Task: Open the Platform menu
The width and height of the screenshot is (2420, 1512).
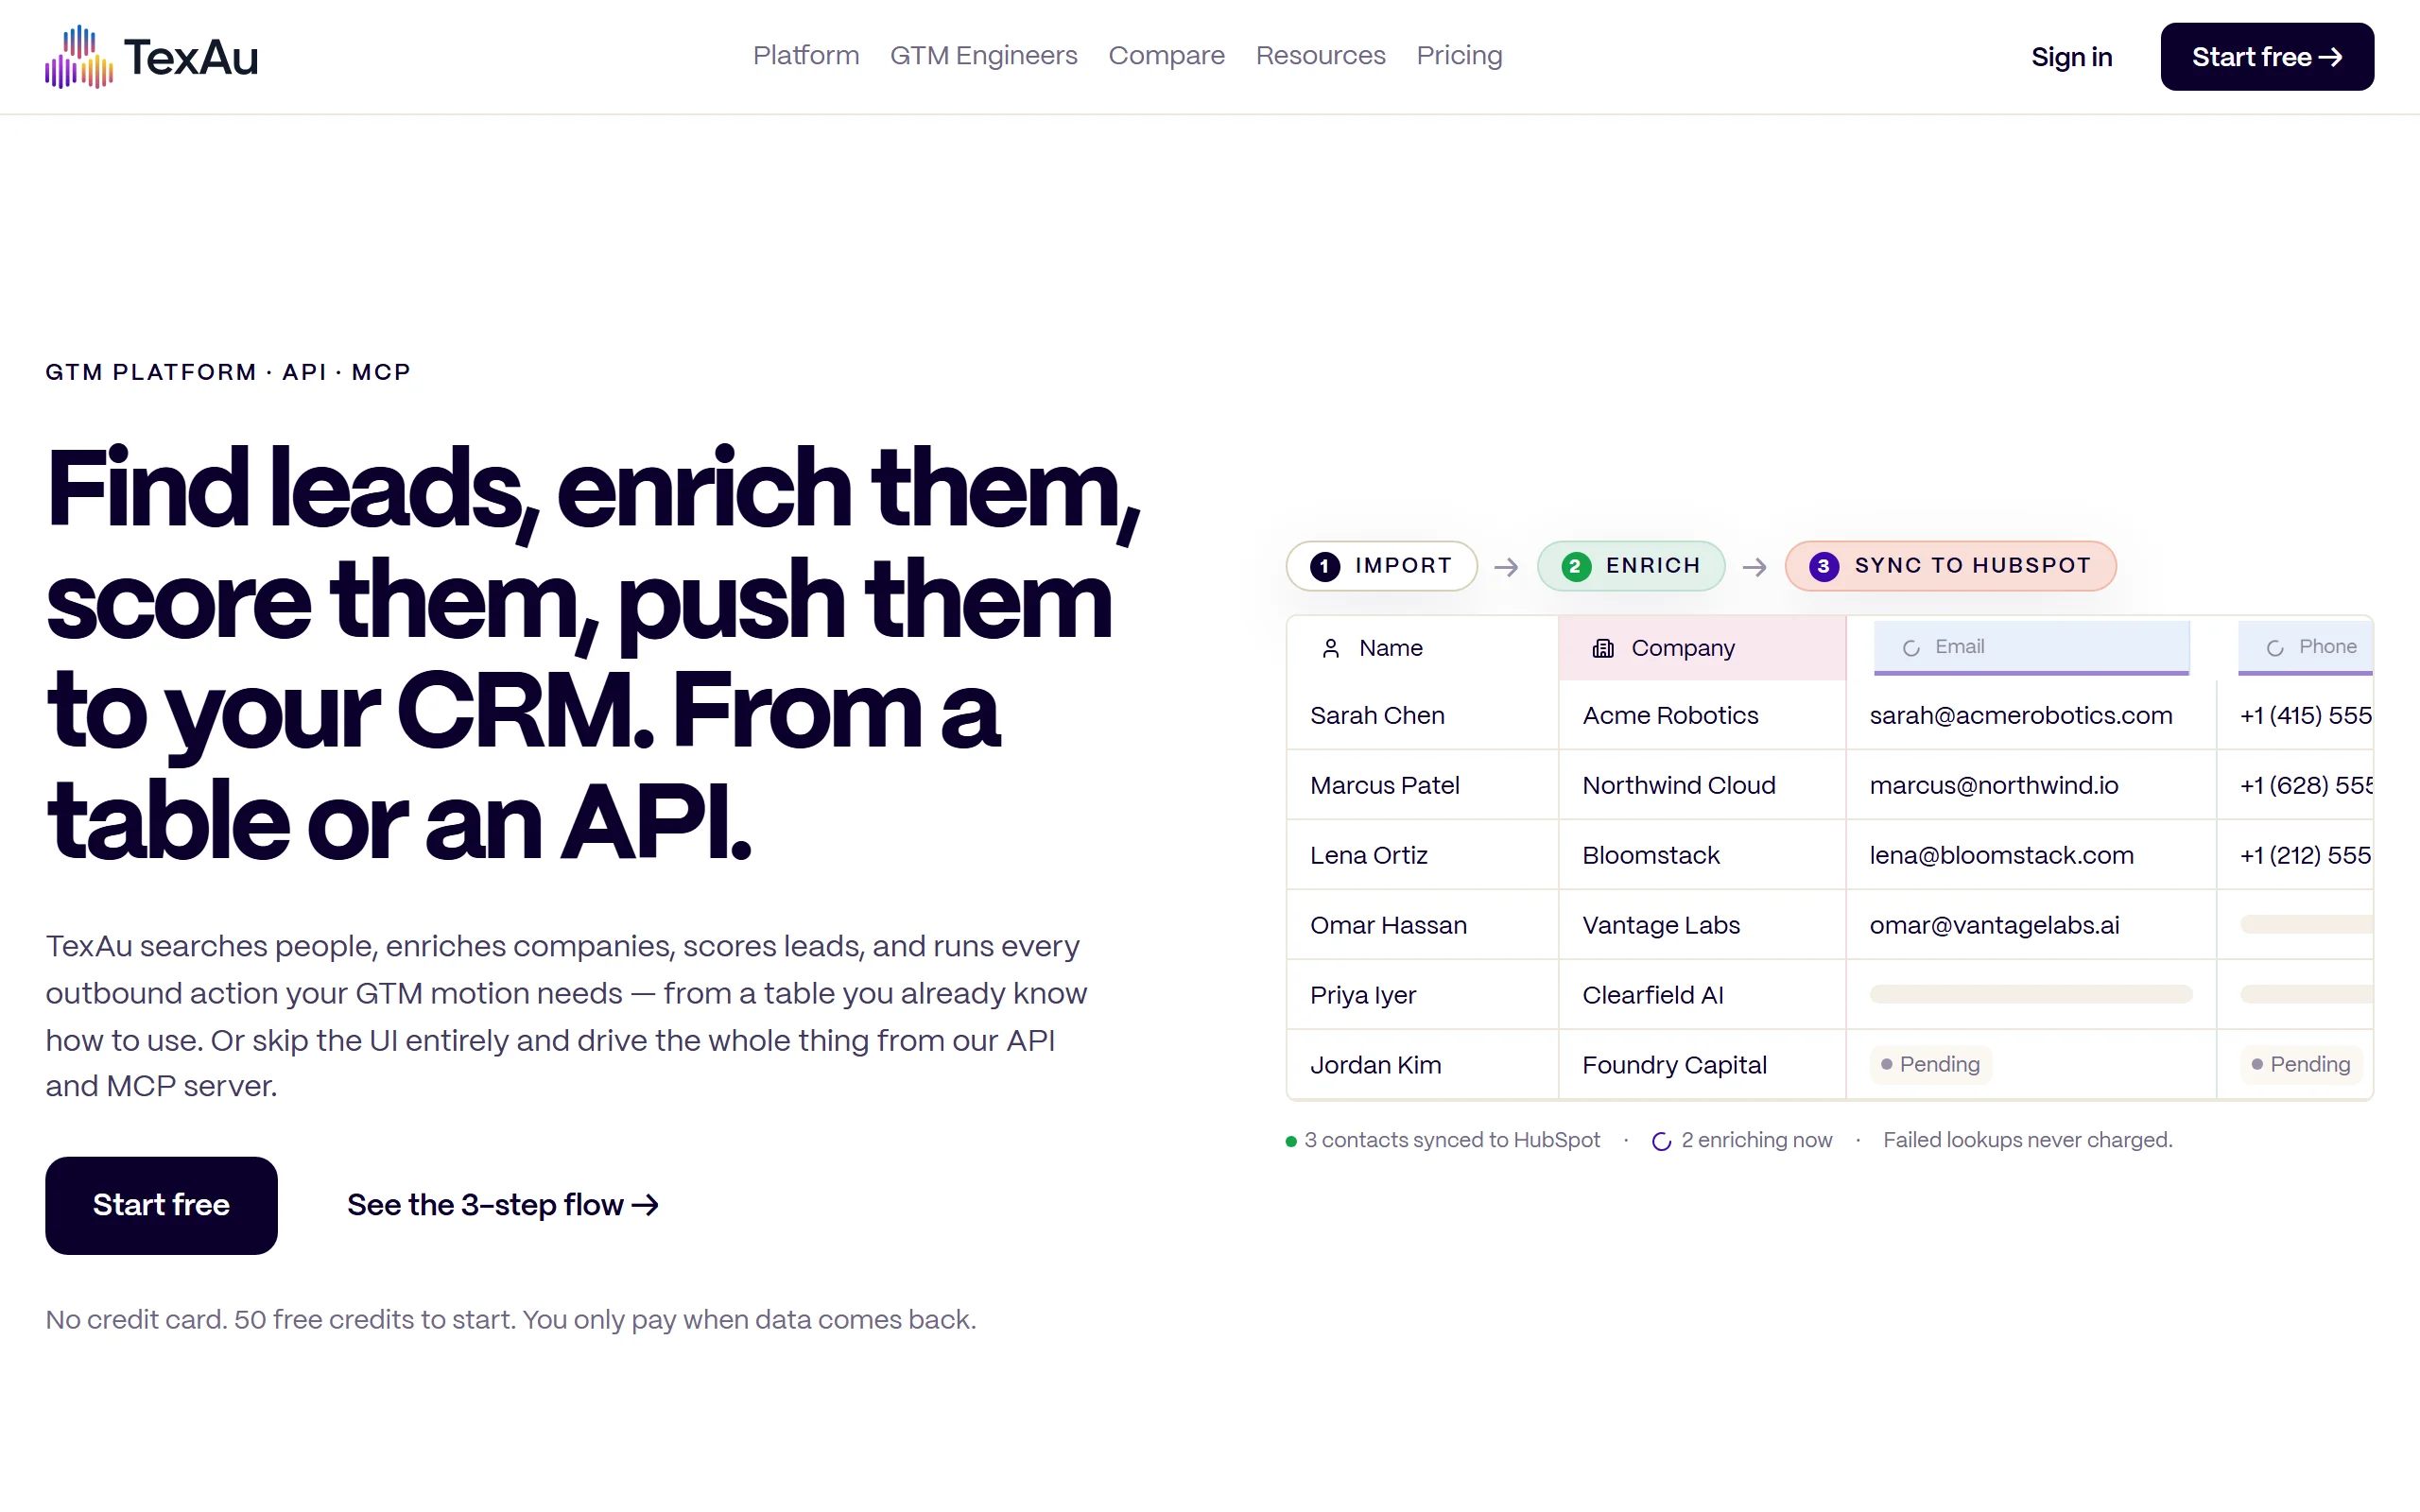Action: [x=806, y=56]
